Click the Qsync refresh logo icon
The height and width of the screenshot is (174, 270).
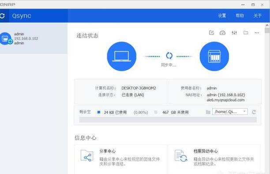click(2, 16)
